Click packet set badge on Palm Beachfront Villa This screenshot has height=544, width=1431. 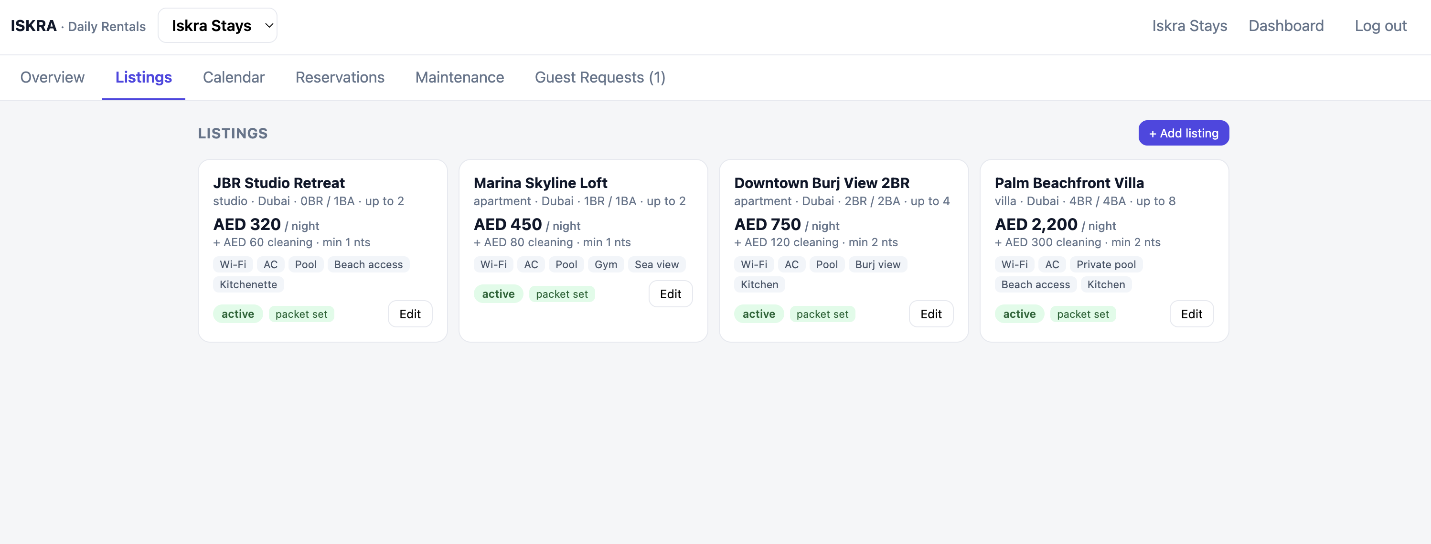pyautogui.click(x=1083, y=314)
